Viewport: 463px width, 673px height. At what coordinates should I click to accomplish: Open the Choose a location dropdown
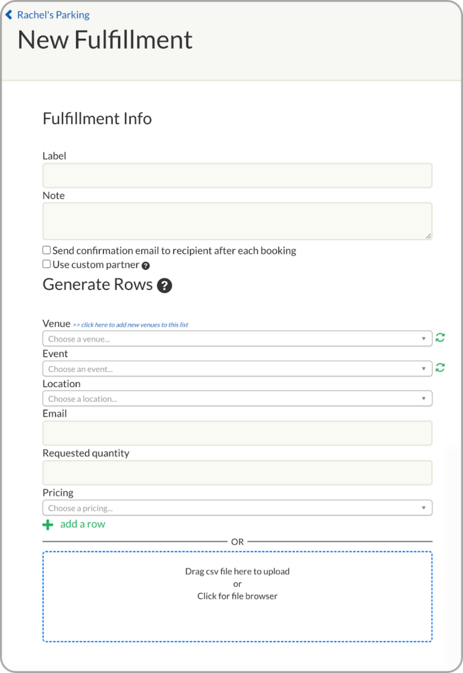click(237, 398)
